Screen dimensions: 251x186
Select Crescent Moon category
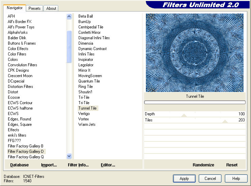point(20,76)
